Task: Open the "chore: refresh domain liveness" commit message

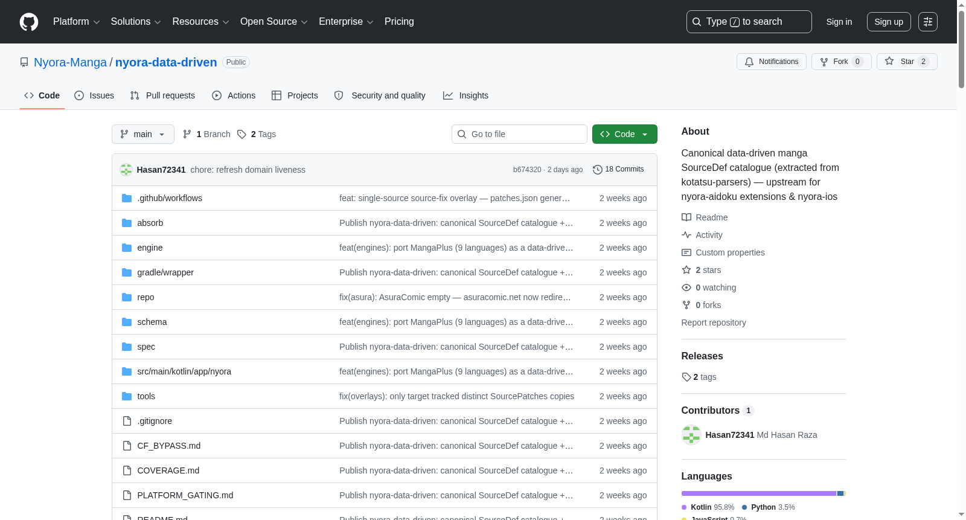Action: click(x=248, y=170)
